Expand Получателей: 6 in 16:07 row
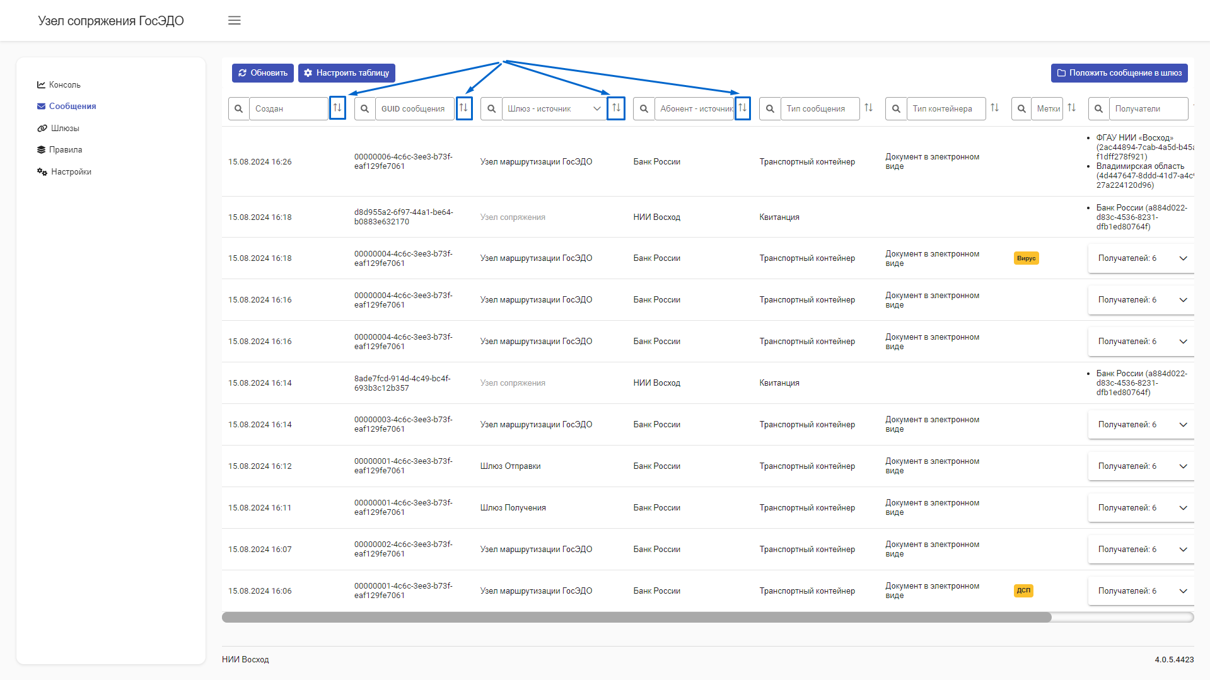 point(1141,550)
